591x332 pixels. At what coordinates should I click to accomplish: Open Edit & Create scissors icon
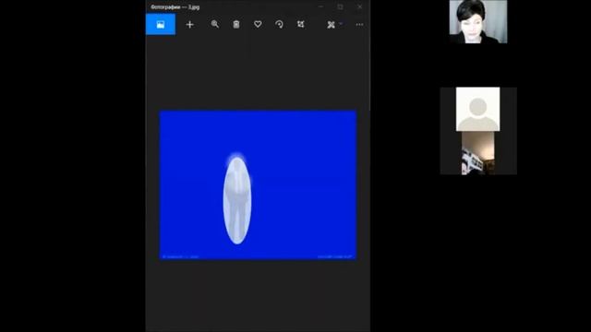tap(331, 25)
